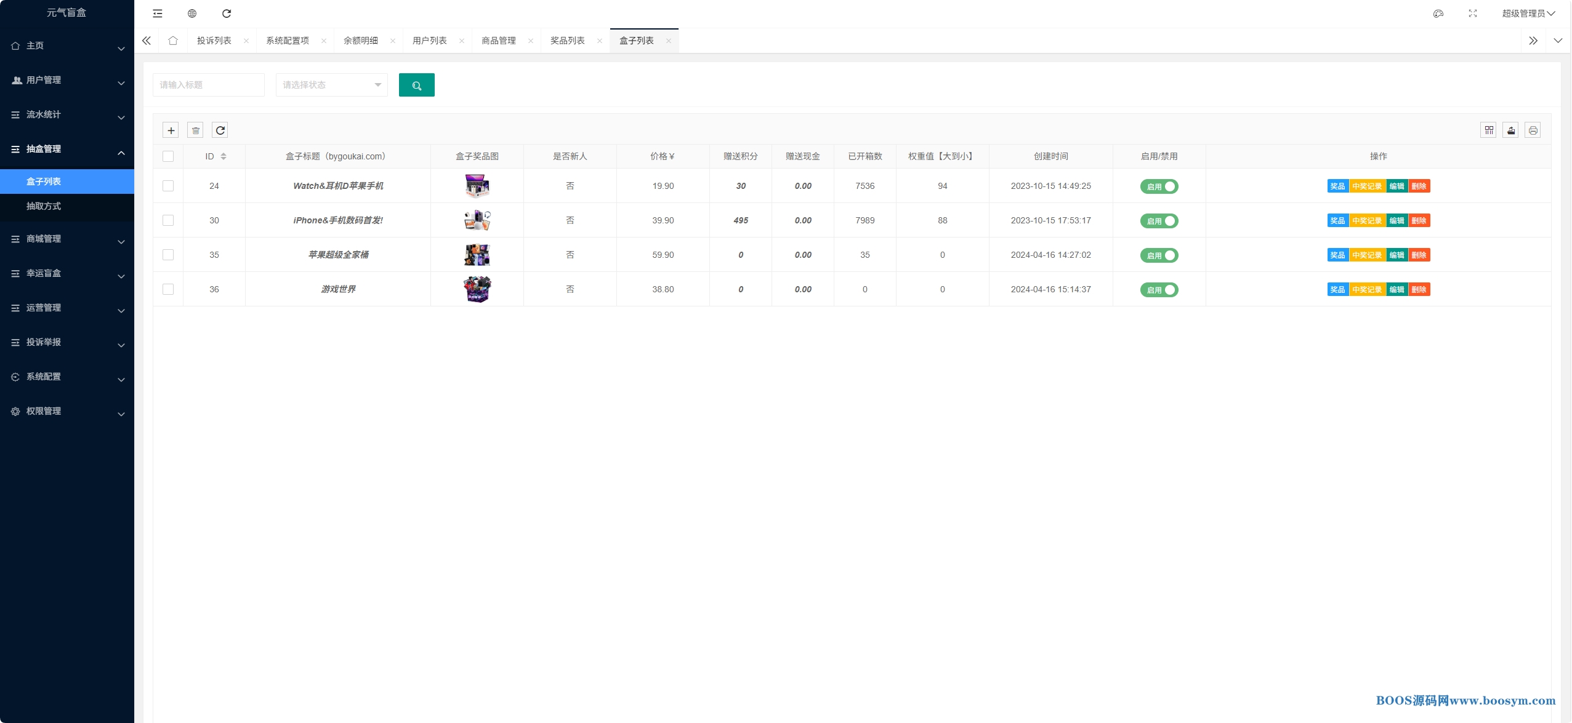Click 编辑 button for 游戏世界 row

(x=1397, y=289)
